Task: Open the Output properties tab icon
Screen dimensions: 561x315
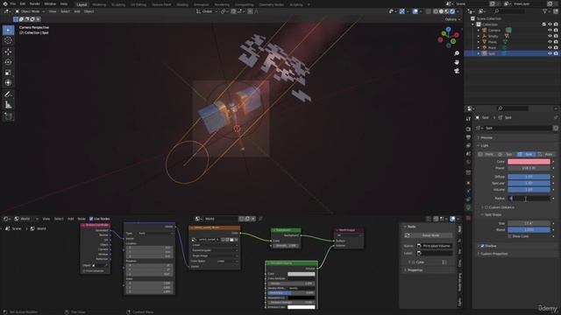Action: click(x=468, y=137)
